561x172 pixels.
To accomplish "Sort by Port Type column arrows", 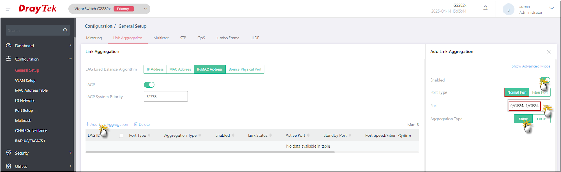I will [149, 135].
